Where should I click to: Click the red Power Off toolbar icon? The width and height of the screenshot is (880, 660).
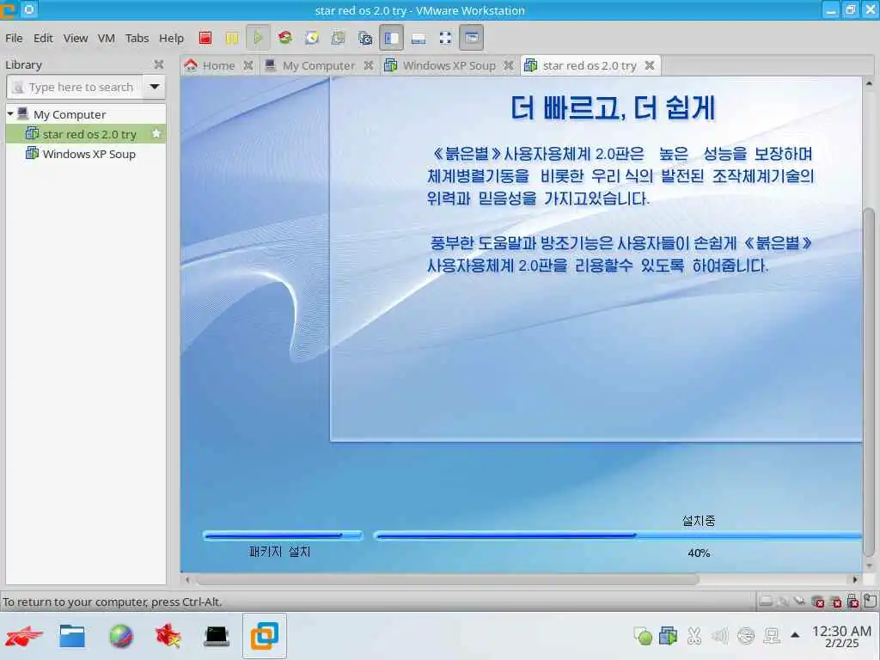tap(205, 38)
